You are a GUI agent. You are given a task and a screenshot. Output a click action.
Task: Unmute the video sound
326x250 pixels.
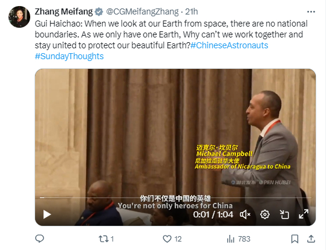(246, 214)
